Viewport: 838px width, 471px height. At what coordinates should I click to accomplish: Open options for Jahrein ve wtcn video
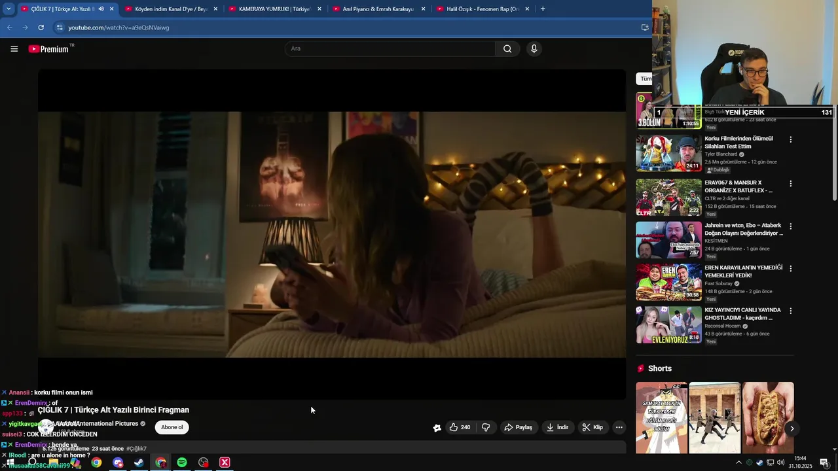[790, 226]
